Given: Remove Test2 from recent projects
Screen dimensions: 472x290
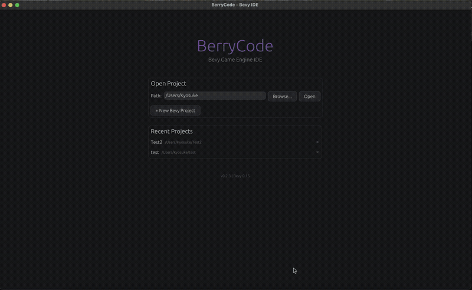Looking at the screenshot, I should [317, 142].
